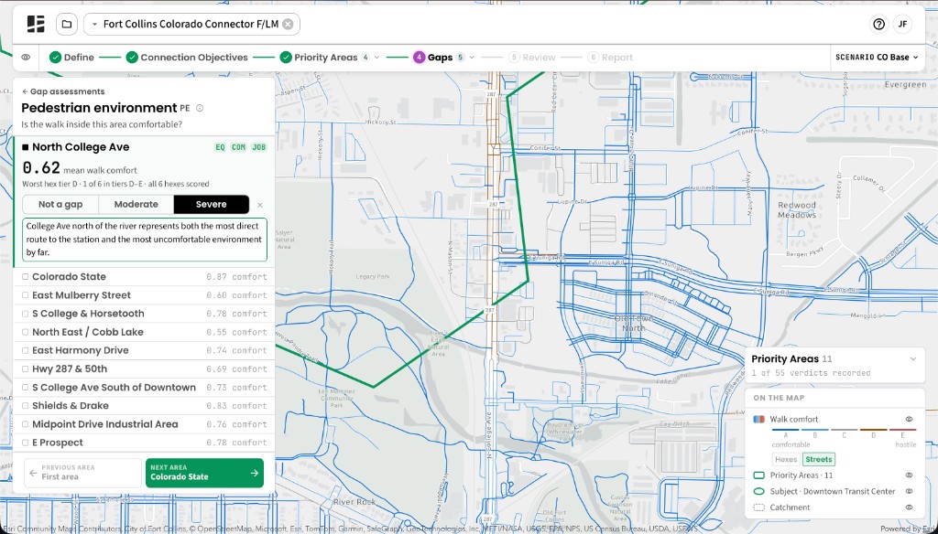Check East Harmony Drive area

click(26, 350)
